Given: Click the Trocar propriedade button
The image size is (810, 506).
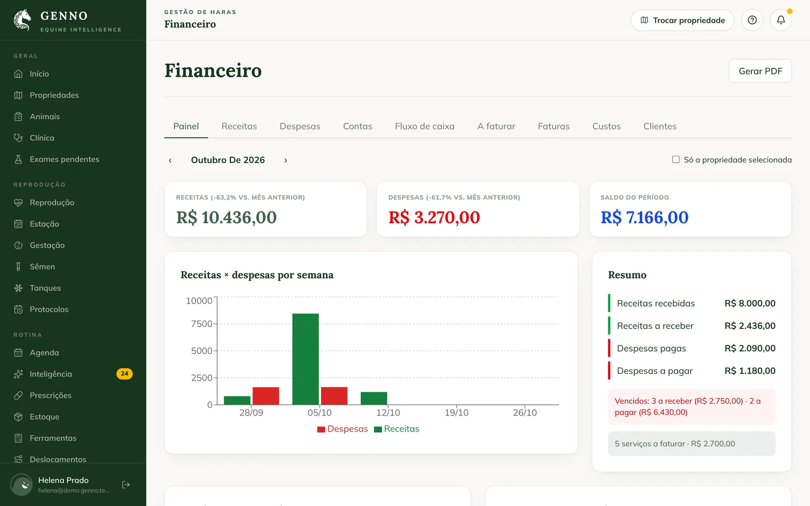Looking at the screenshot, I should pyautogui.click(x=682, y=20).
